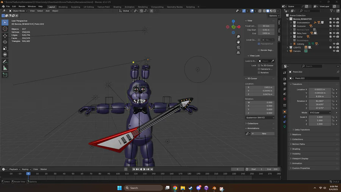
Task: Open the Object Data light properties tab
Action: click(285, 126)
